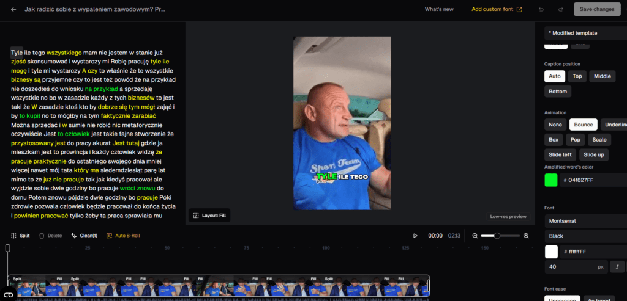The image size is (627, 301).
Task: Set caption position to Top
Action: click(576, 76)
